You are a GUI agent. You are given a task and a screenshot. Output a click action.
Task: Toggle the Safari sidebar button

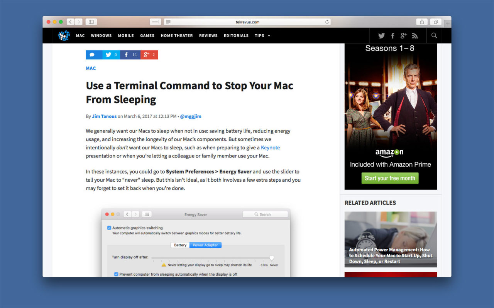point(91,22)
